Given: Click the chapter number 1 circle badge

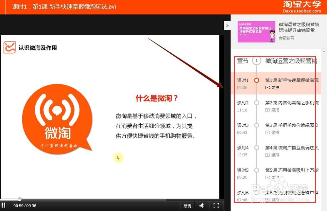Looking at the screenshot, I should (x=257, y=61).
